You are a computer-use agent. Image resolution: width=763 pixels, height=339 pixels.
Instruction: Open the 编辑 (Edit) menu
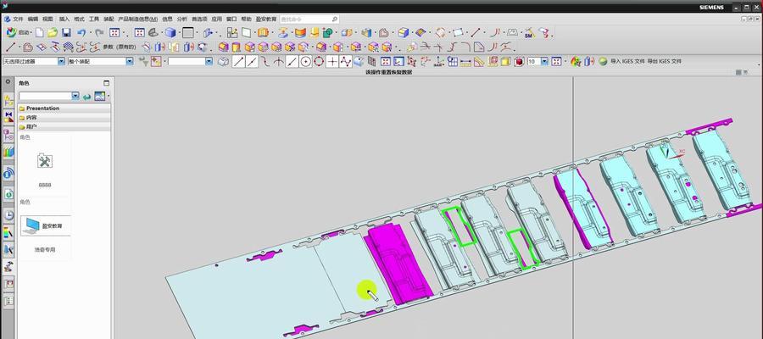[x=32, y=19]
